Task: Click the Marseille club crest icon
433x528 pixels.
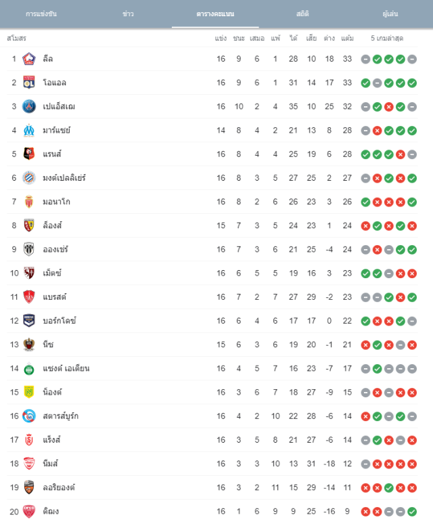Action: pos(29,131)
